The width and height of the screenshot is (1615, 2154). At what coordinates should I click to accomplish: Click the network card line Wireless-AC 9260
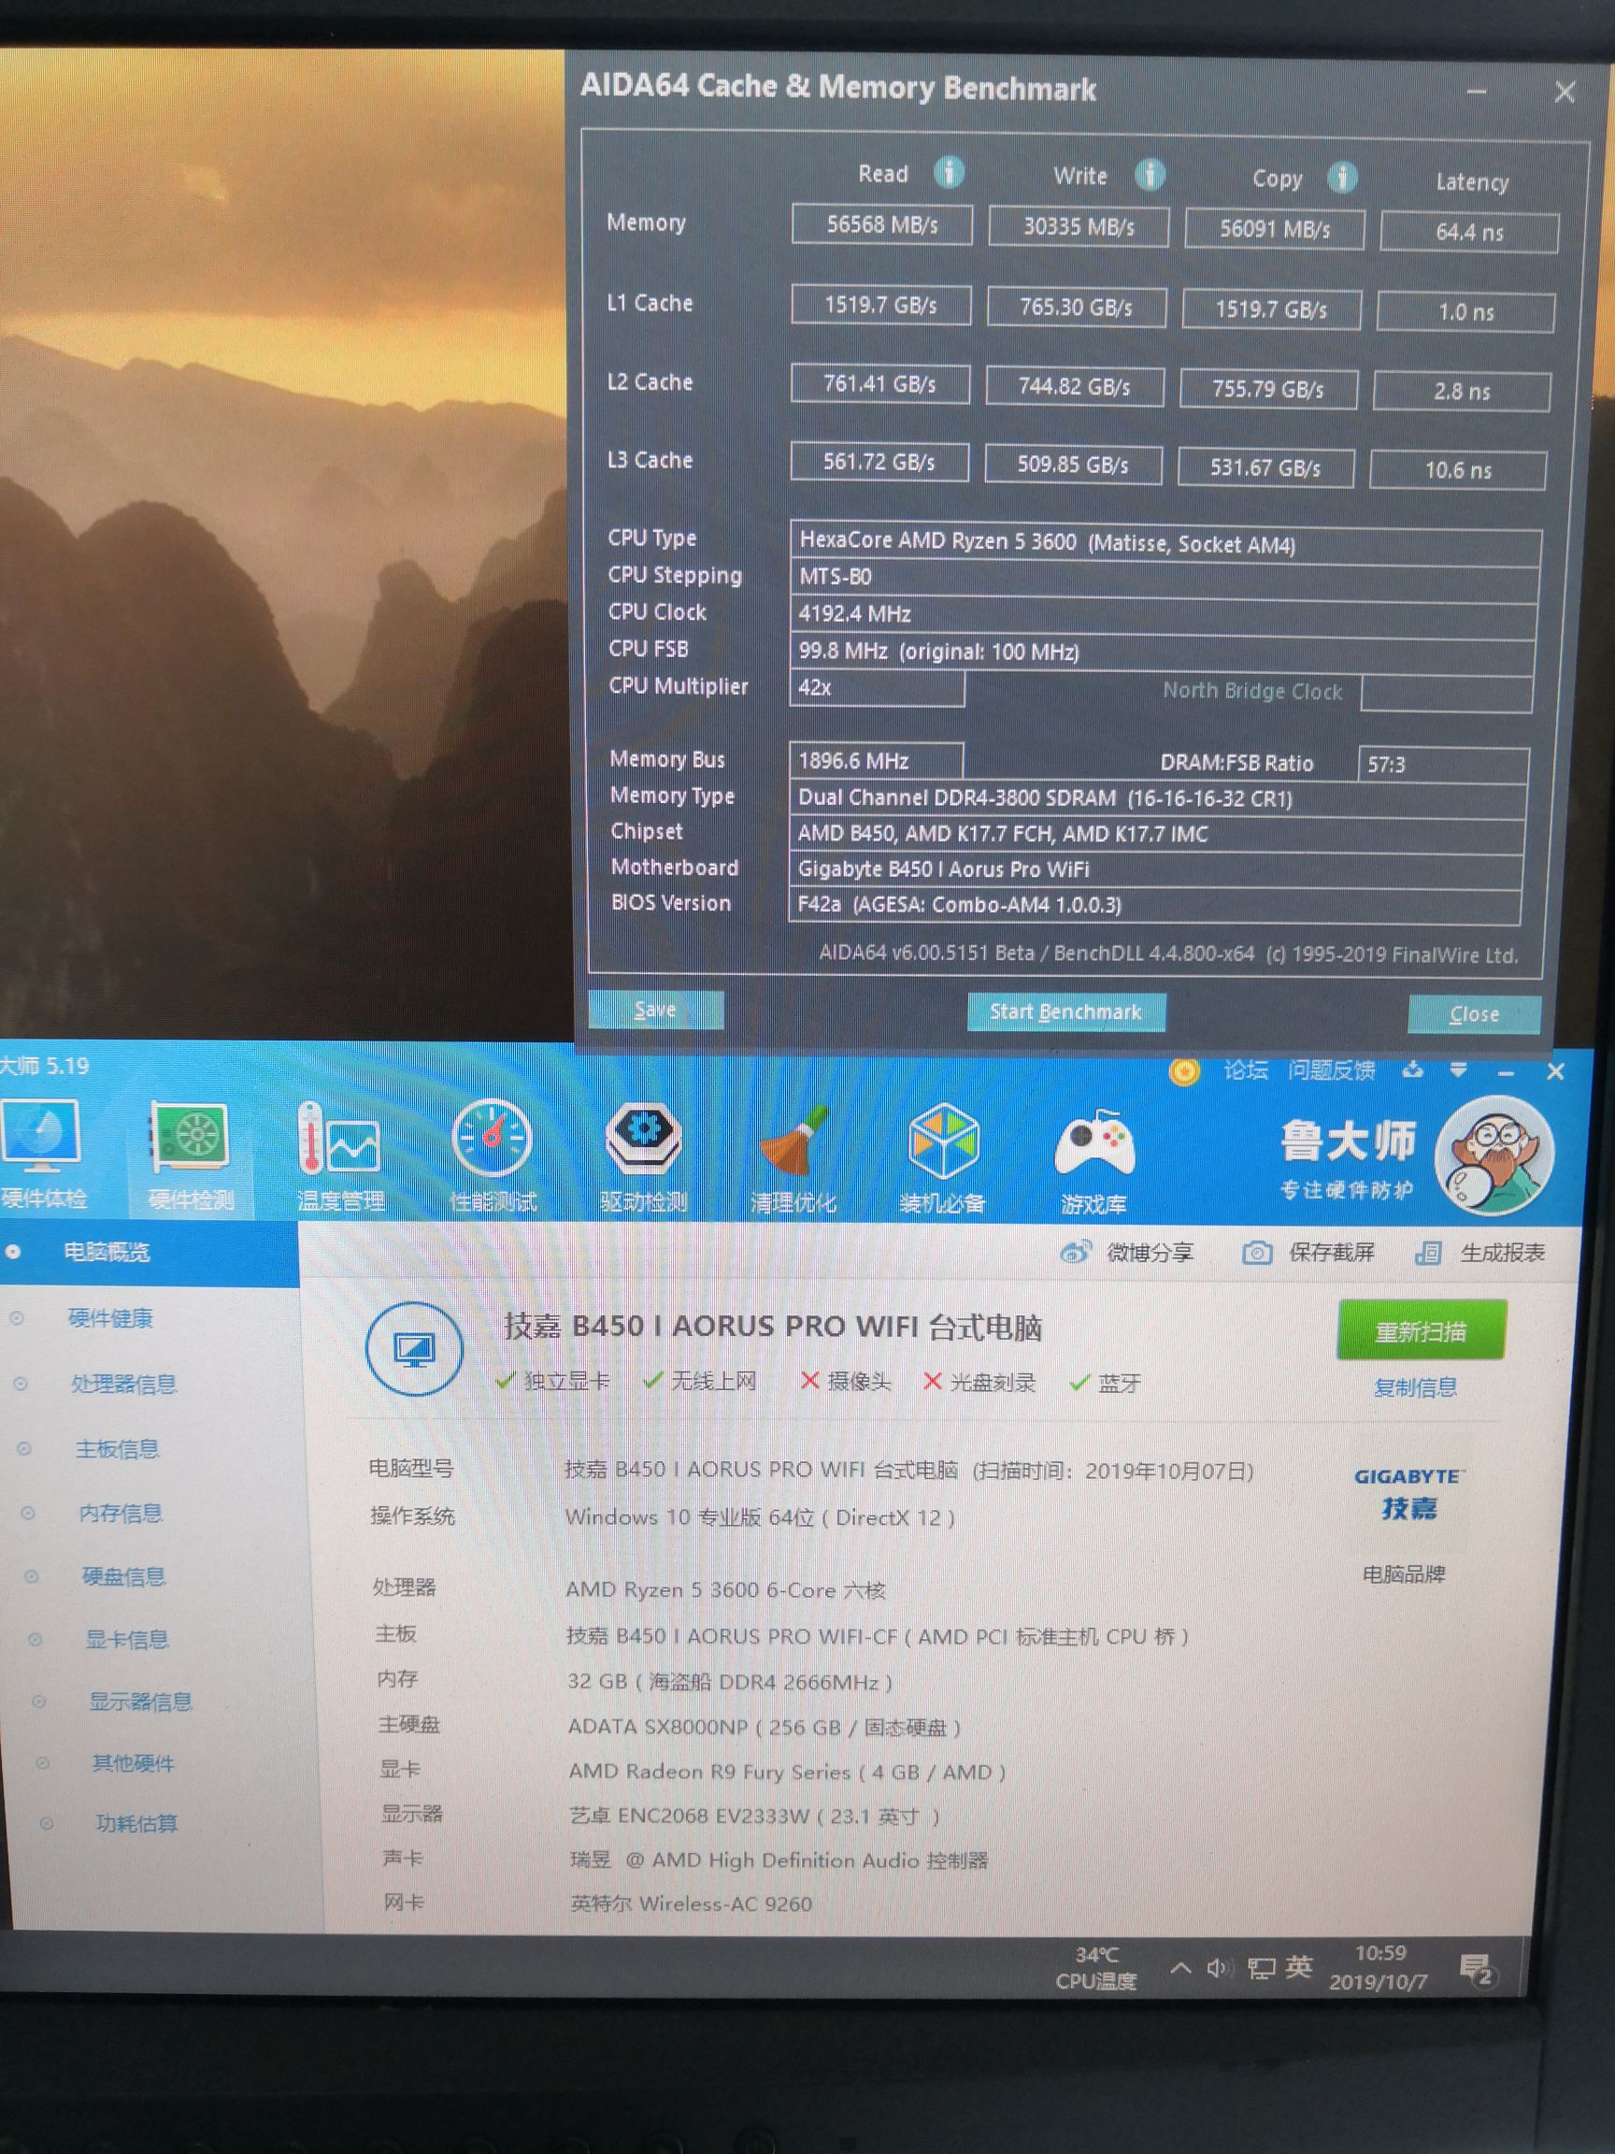pos(692,1903)
